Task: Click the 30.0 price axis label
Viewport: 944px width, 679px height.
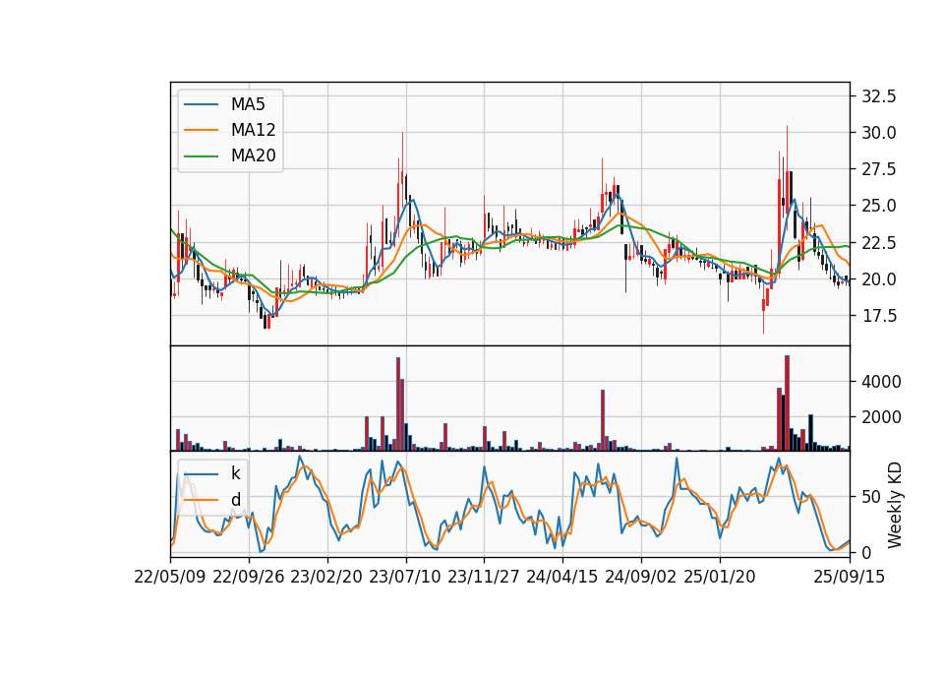Action: (878, 133)
